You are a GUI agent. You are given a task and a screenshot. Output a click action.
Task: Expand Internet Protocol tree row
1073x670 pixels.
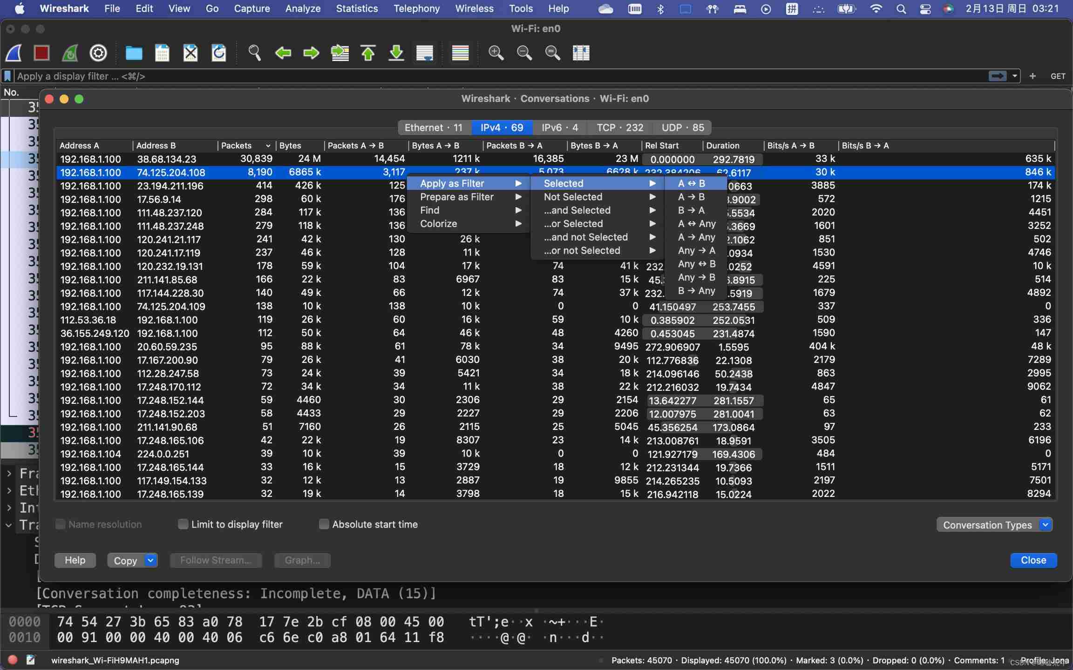pyautogui.click(x=9, y=508)
